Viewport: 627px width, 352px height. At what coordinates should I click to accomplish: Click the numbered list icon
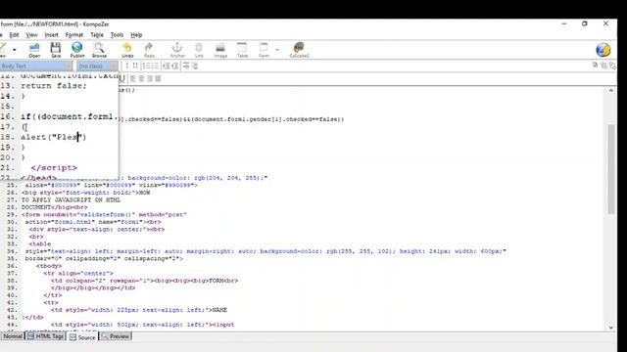coord(146,66)
